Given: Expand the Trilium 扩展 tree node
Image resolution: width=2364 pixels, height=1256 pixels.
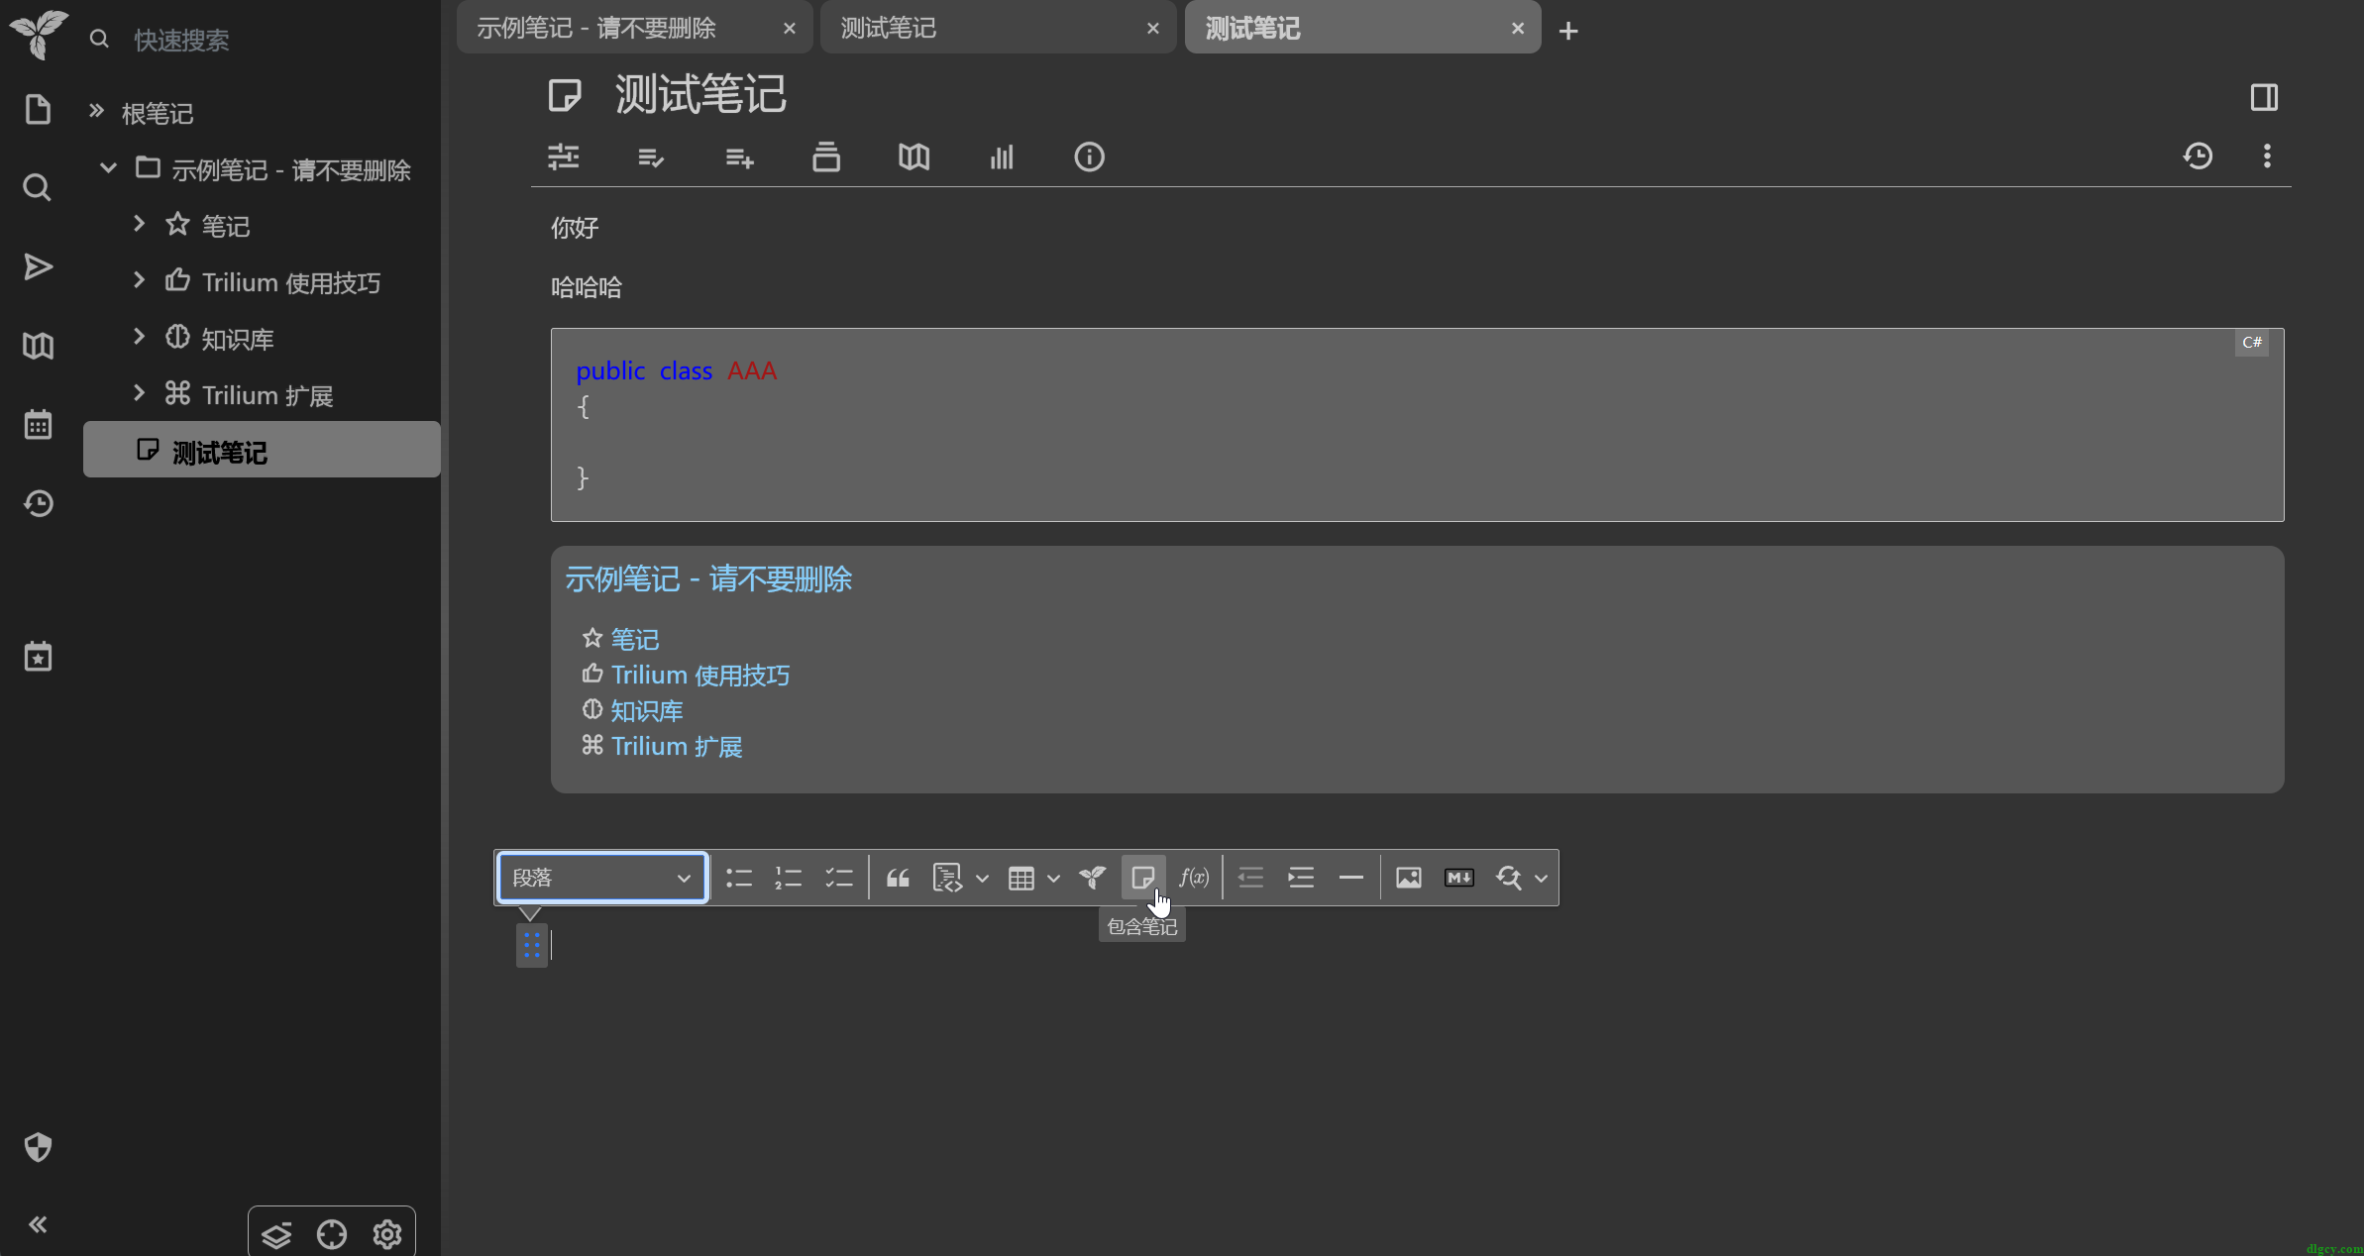Looking at the screenshot, I should coord(139,393).
